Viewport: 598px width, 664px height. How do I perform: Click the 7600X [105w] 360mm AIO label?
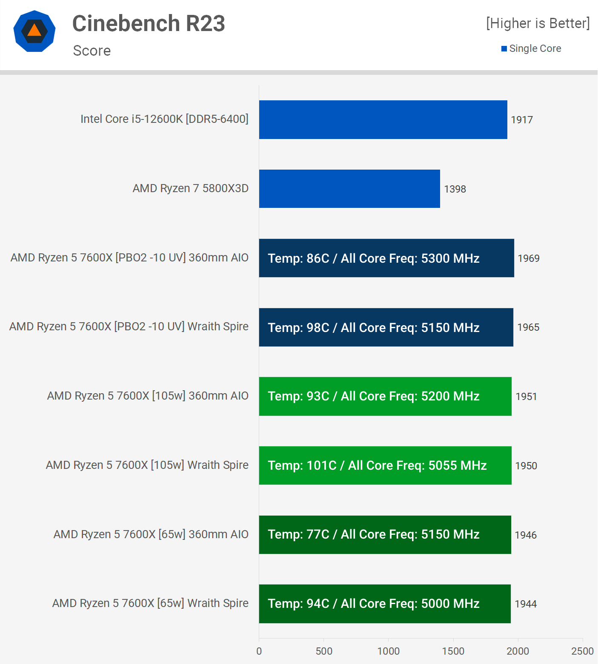pos(148,396)
